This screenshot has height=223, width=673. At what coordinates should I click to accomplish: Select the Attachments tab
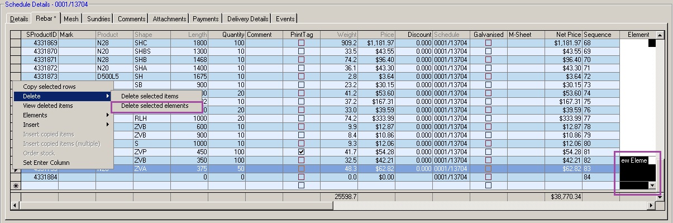point(170,19)
